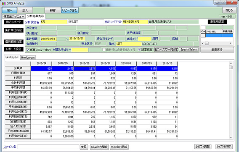This screenshot has width=239, height=152.
Task: Click the 分析設定名 field containing KPI
Action: click(54, 22)
